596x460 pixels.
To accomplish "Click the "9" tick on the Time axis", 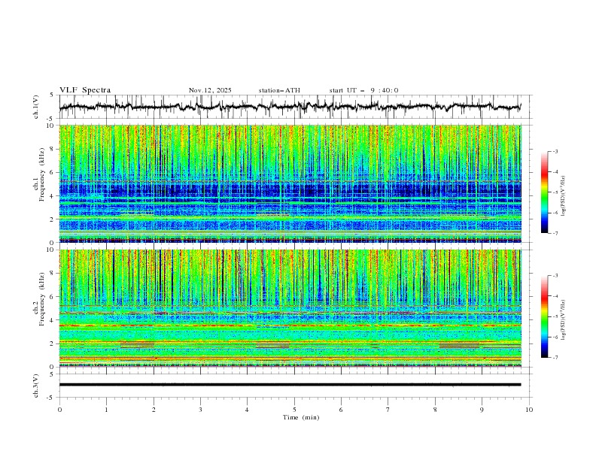I will tap(482, 410).
